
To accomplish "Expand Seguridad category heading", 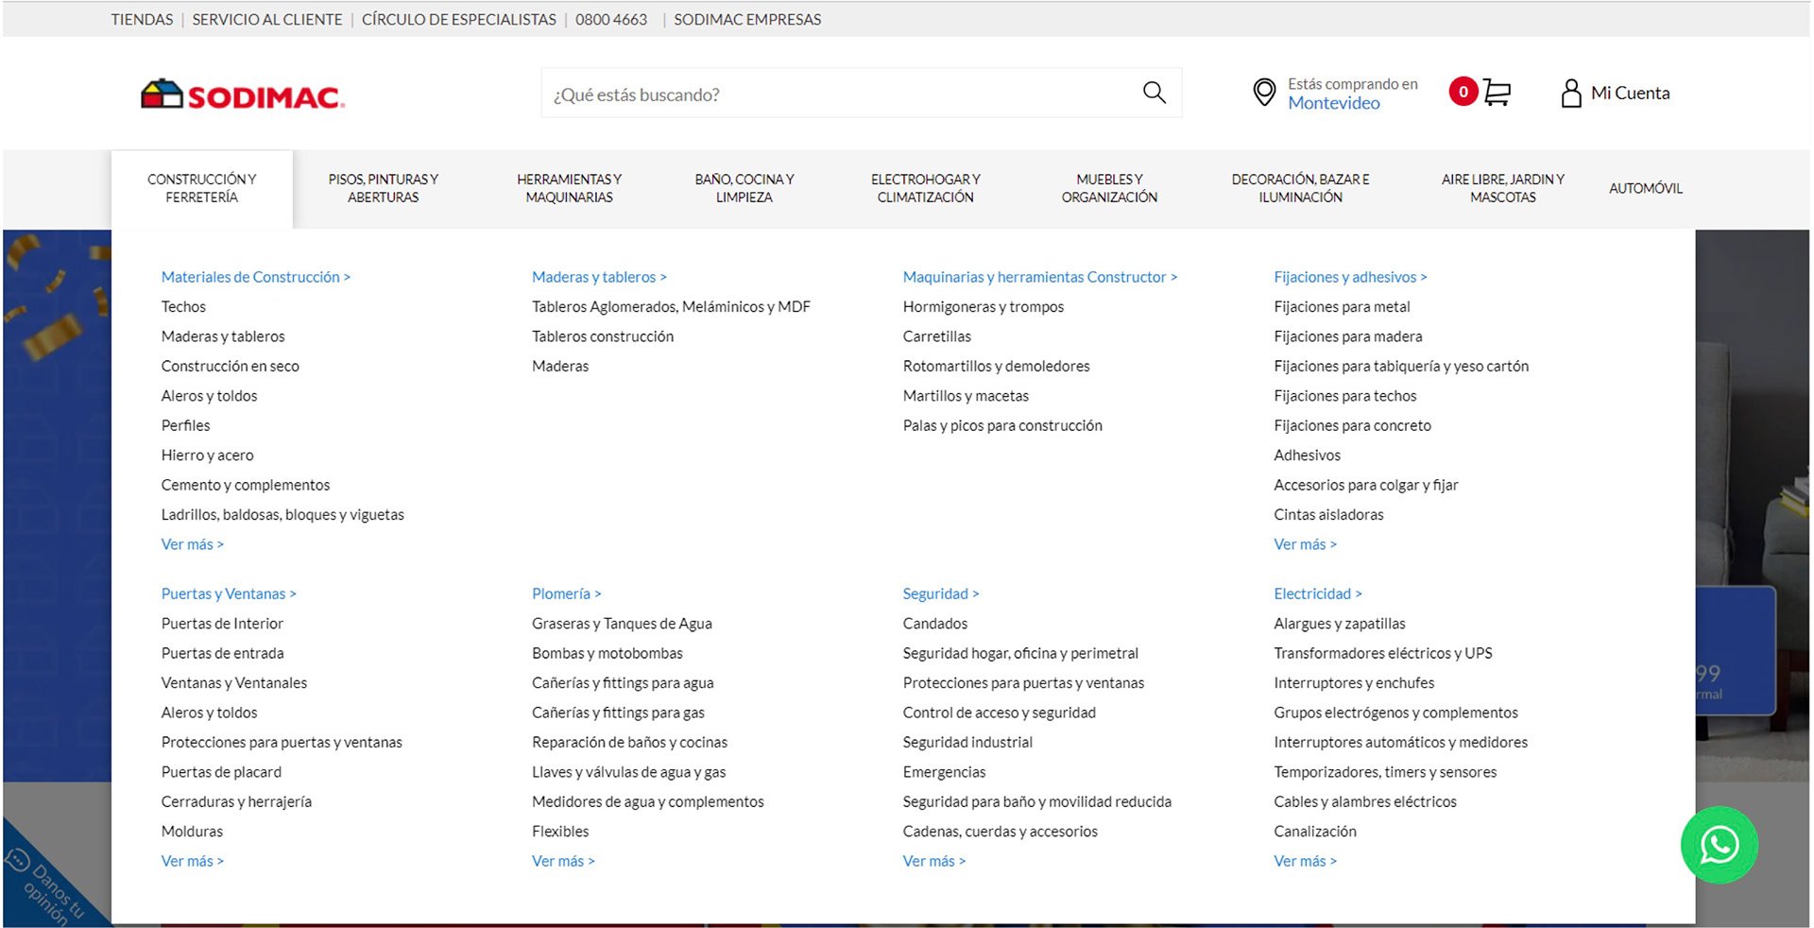I will pos(940,593).
